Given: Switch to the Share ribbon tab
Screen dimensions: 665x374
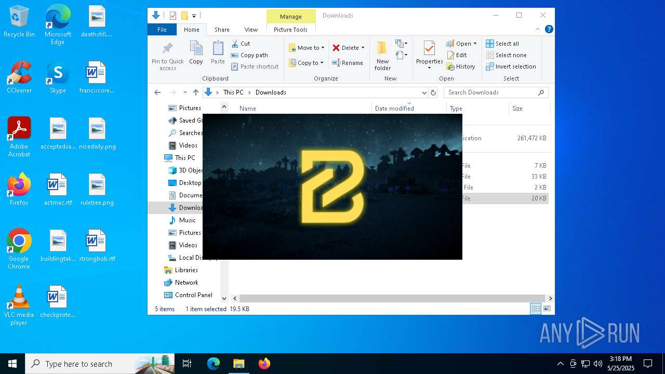Looking at the screenshot, I should tap(222, 30).
